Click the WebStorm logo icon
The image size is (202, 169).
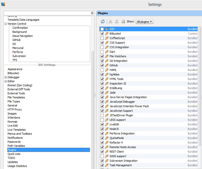coord(3,4)
